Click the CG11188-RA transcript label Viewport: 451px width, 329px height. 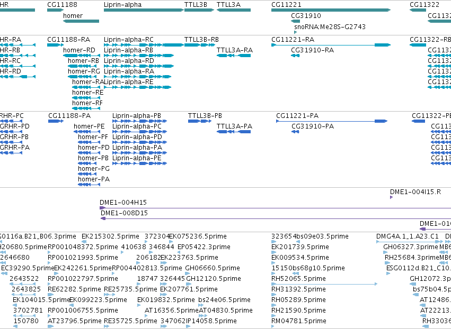(x=69, y=39)
